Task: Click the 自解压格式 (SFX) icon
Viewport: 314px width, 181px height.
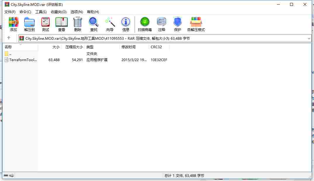Action: tap(196, 22)
